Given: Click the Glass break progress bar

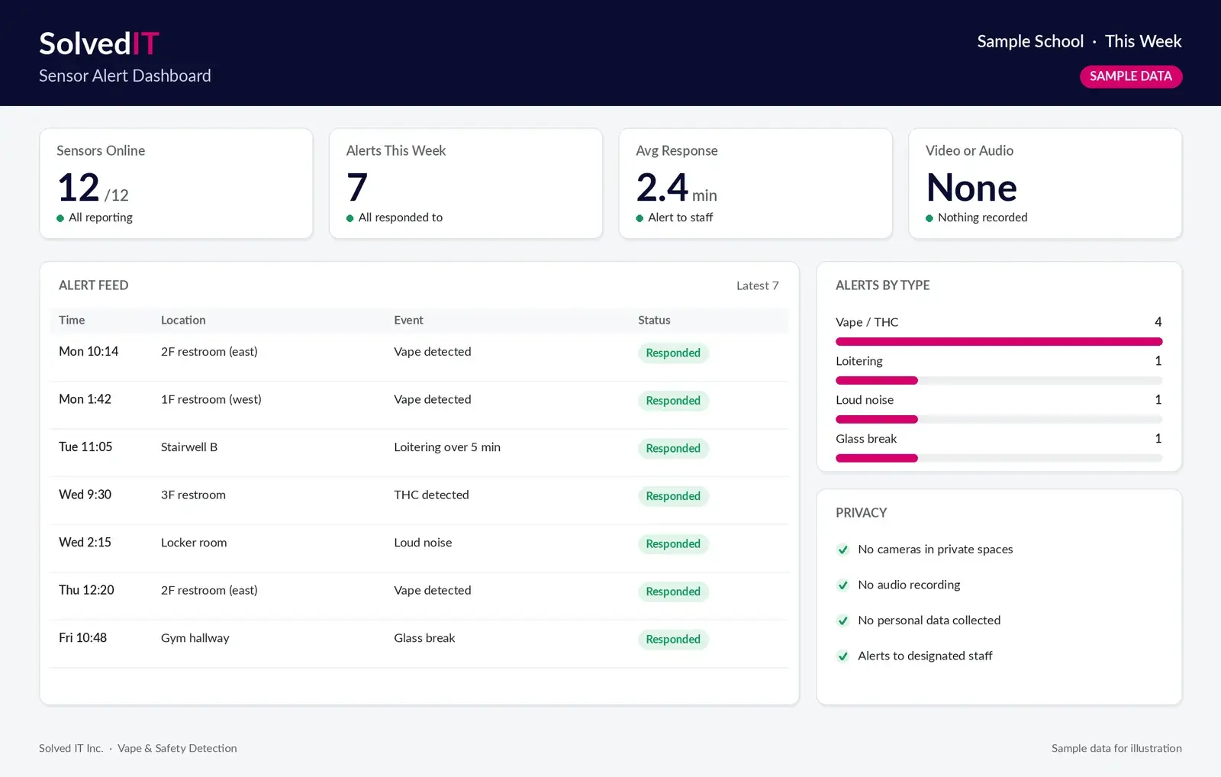Looking at the screenshot, I should click(x=999, y=458).
